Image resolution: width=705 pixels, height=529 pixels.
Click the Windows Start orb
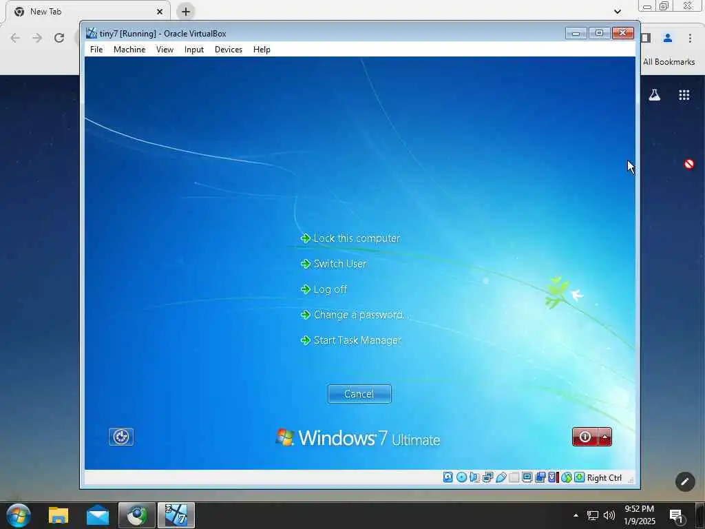19,515
